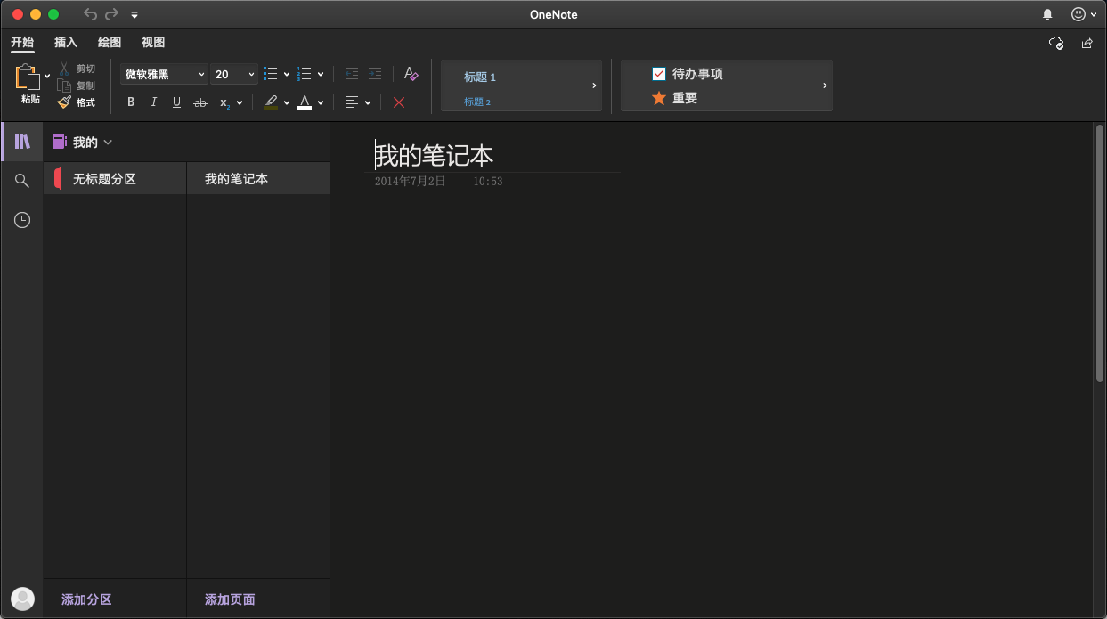Screen dimensions: 1107x619
Task: Toggle italic formatting
Action: pyautogui.click(x=153, y=102)
